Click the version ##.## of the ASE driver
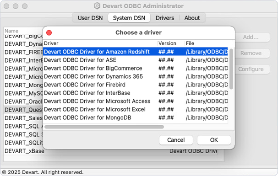 (x=166, y=60)
